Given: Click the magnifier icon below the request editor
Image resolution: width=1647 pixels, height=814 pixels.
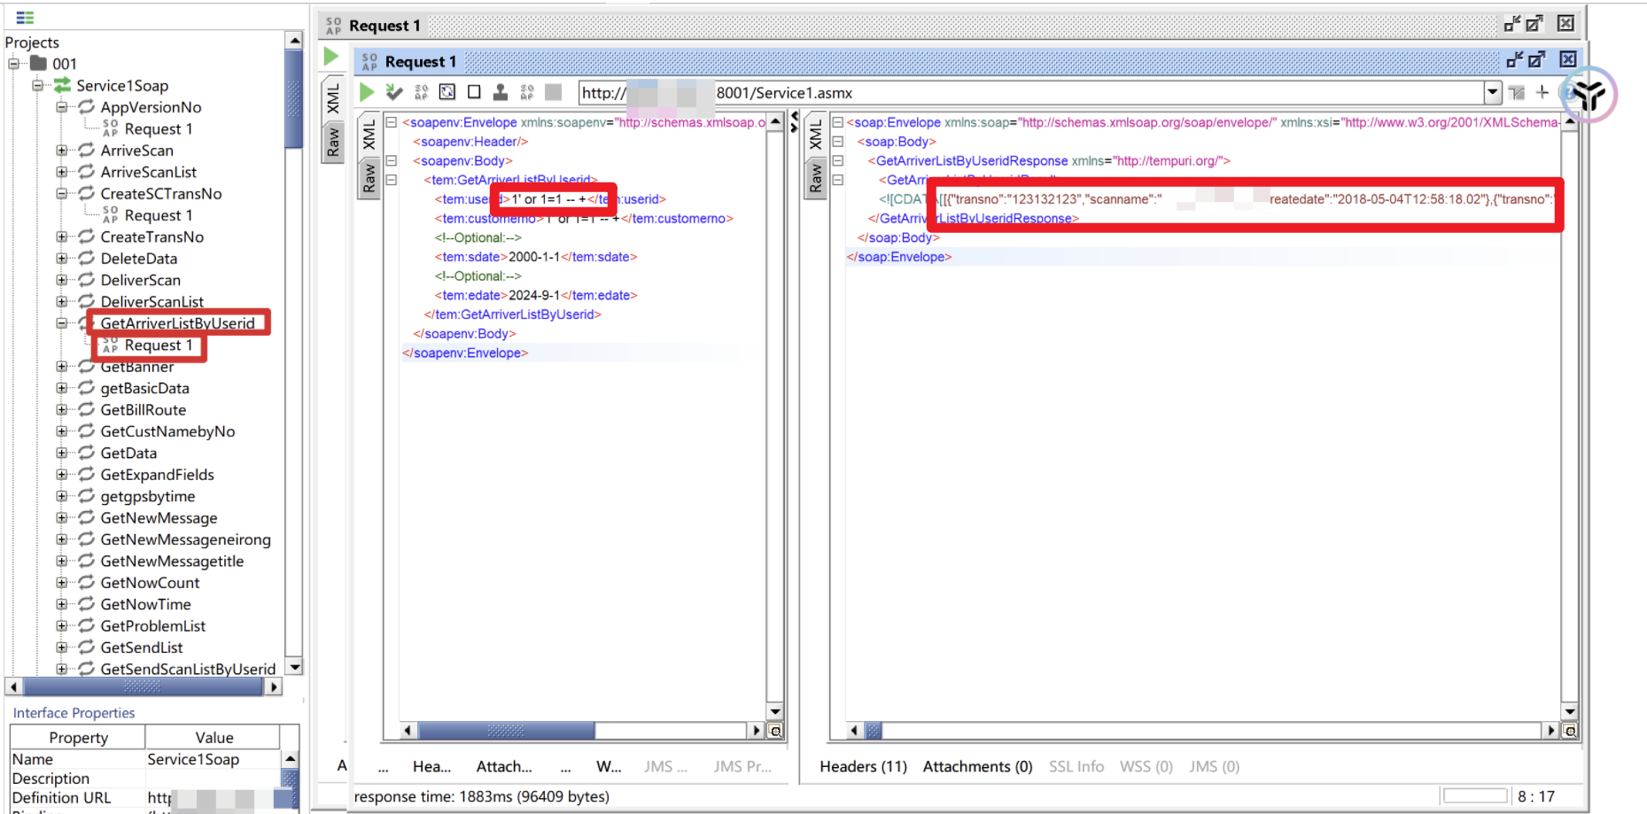Looking at the screenshot, I should point(775,731).
